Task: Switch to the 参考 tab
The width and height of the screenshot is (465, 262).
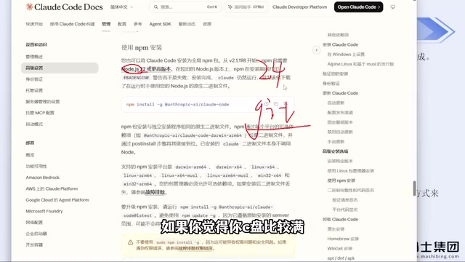Action: coord(137,24)
